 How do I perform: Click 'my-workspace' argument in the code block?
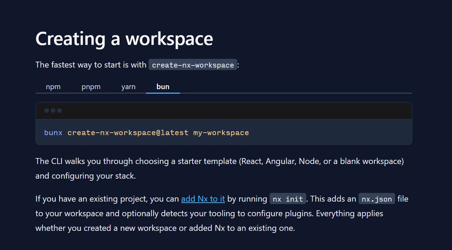(221, 133)
